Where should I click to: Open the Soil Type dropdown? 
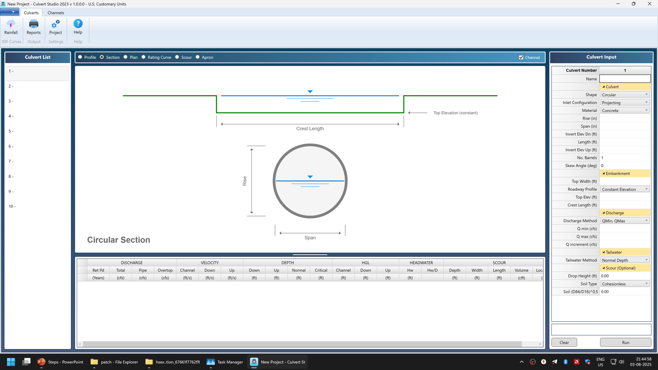click(625, 284)
